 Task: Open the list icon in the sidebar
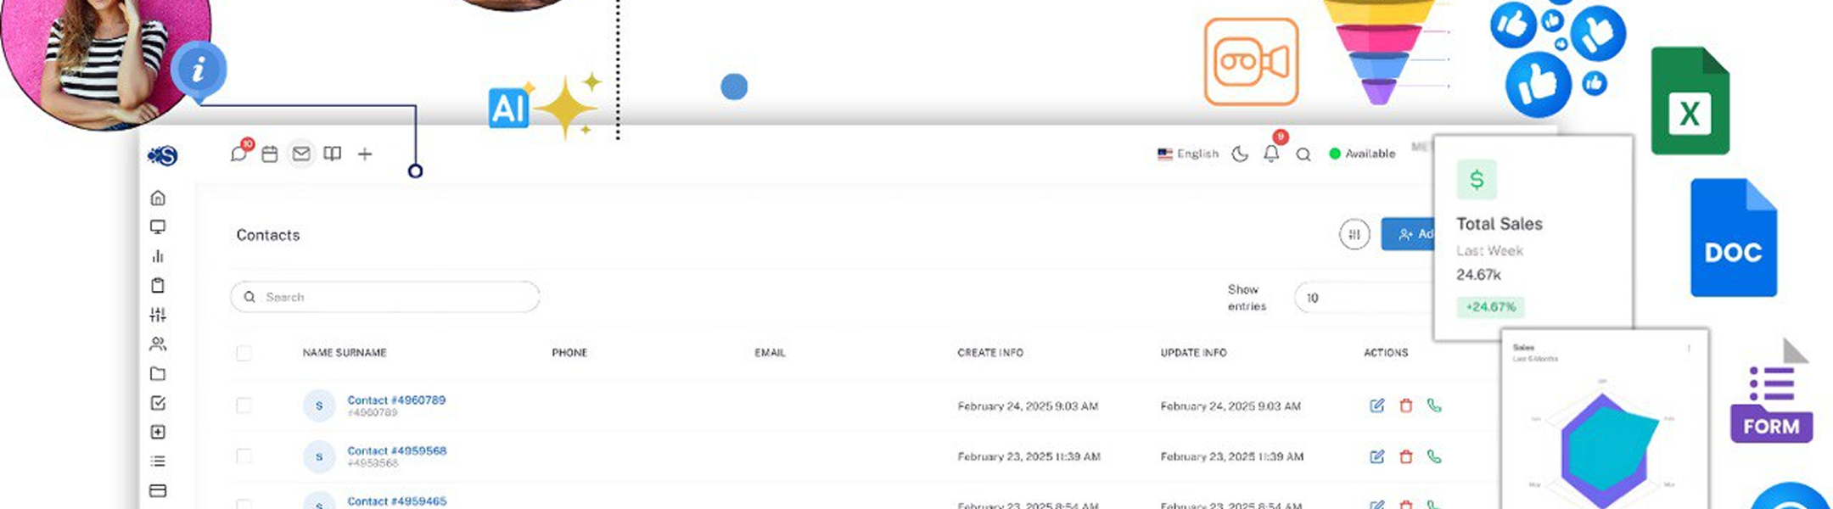click(x=158, y=461)
